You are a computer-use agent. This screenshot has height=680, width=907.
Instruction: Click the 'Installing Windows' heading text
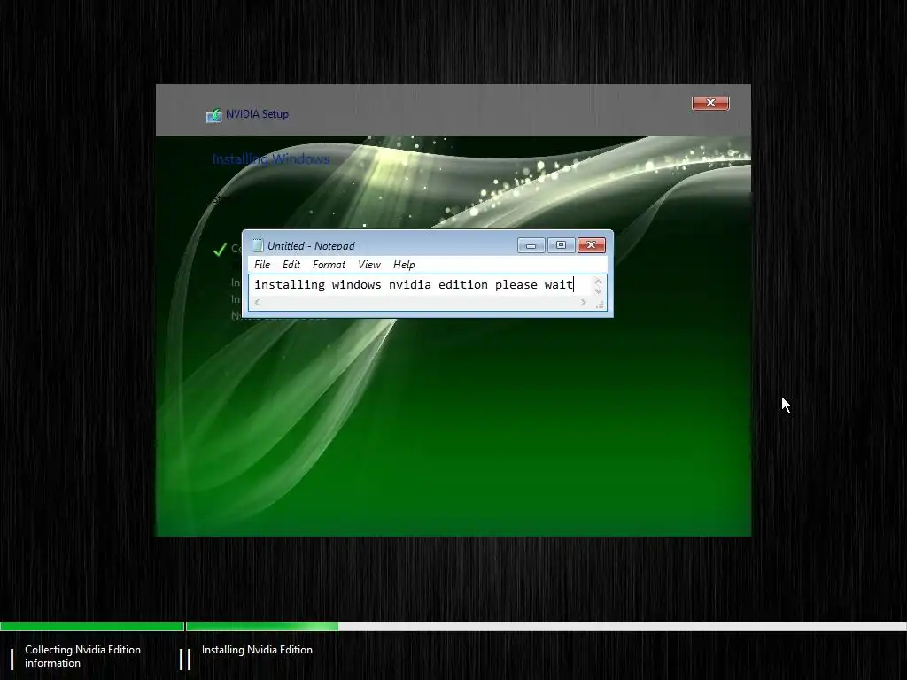tap(271, 159)
